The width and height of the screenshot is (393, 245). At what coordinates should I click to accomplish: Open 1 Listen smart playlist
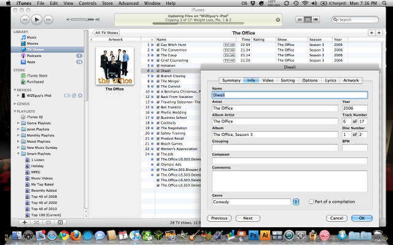coord(37,160)
